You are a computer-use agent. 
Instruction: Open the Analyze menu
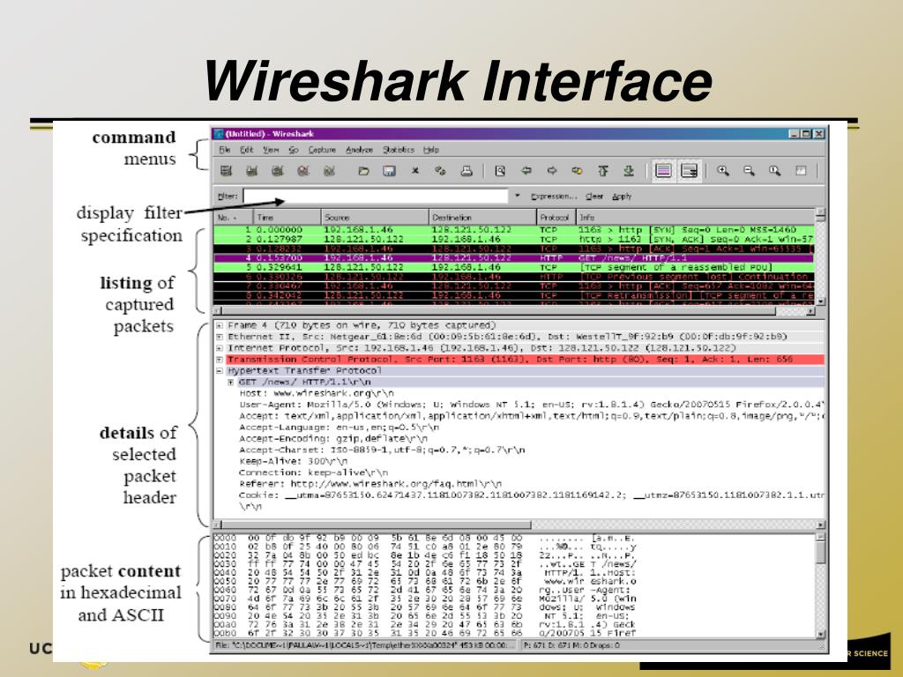pos(360,150)
